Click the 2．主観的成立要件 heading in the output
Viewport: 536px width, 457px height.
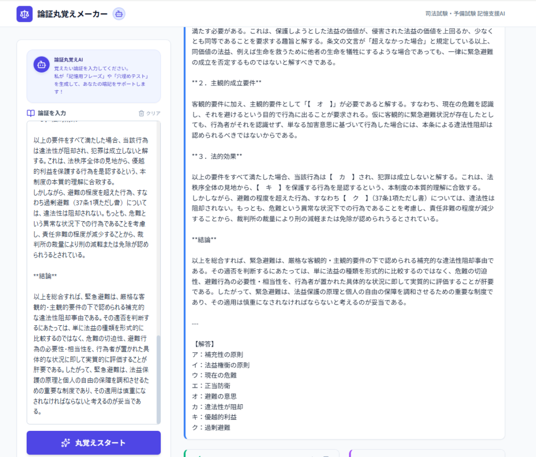[226, 83]
